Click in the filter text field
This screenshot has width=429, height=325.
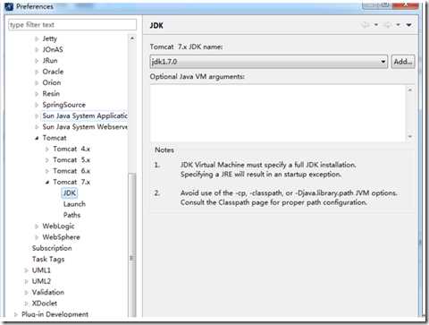click(72, 25)
